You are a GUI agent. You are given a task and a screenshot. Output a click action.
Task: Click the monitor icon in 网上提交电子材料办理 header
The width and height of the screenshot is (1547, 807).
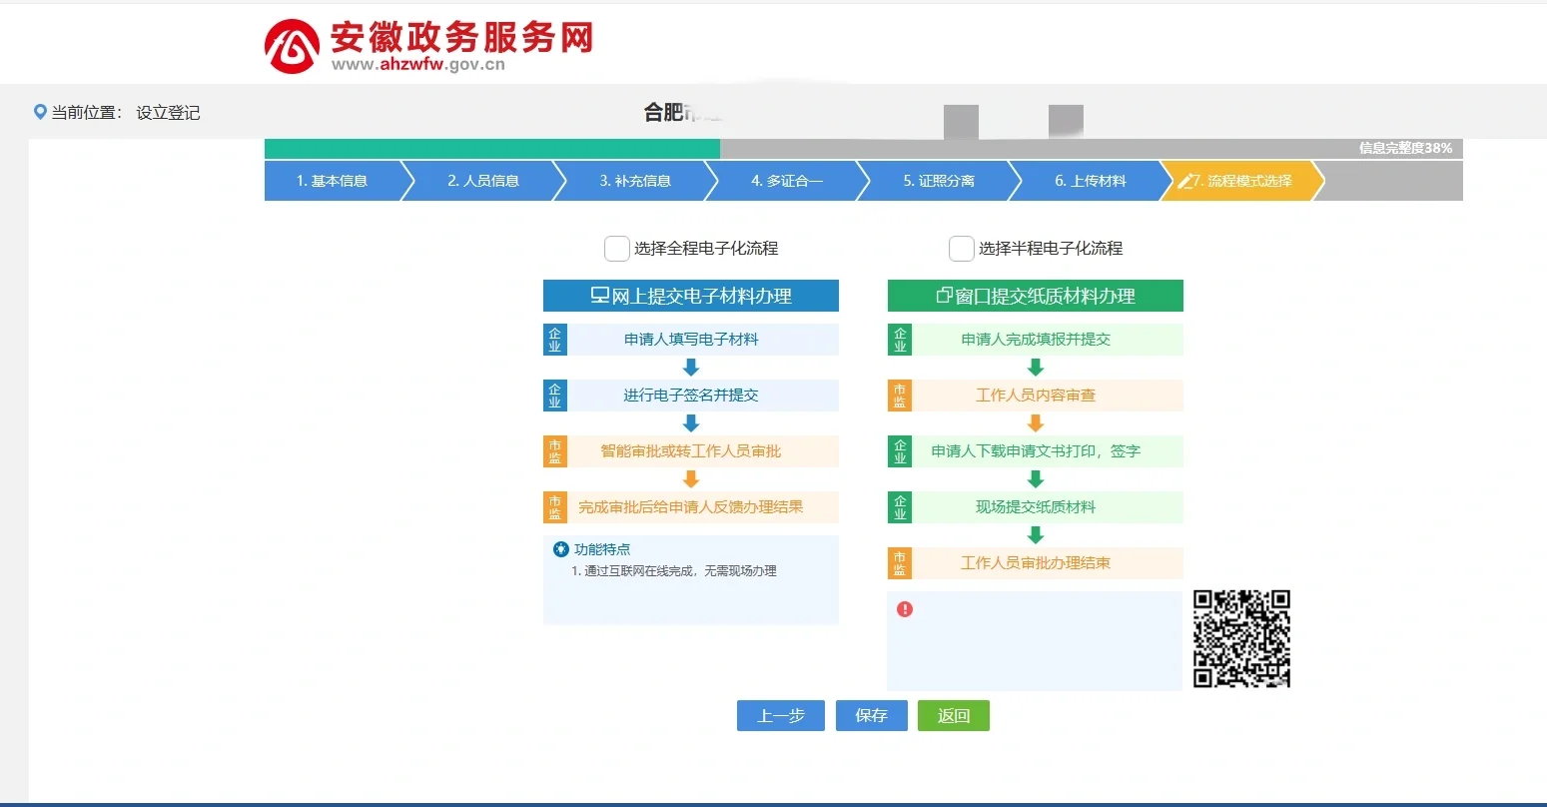click(x=599, y=296)
